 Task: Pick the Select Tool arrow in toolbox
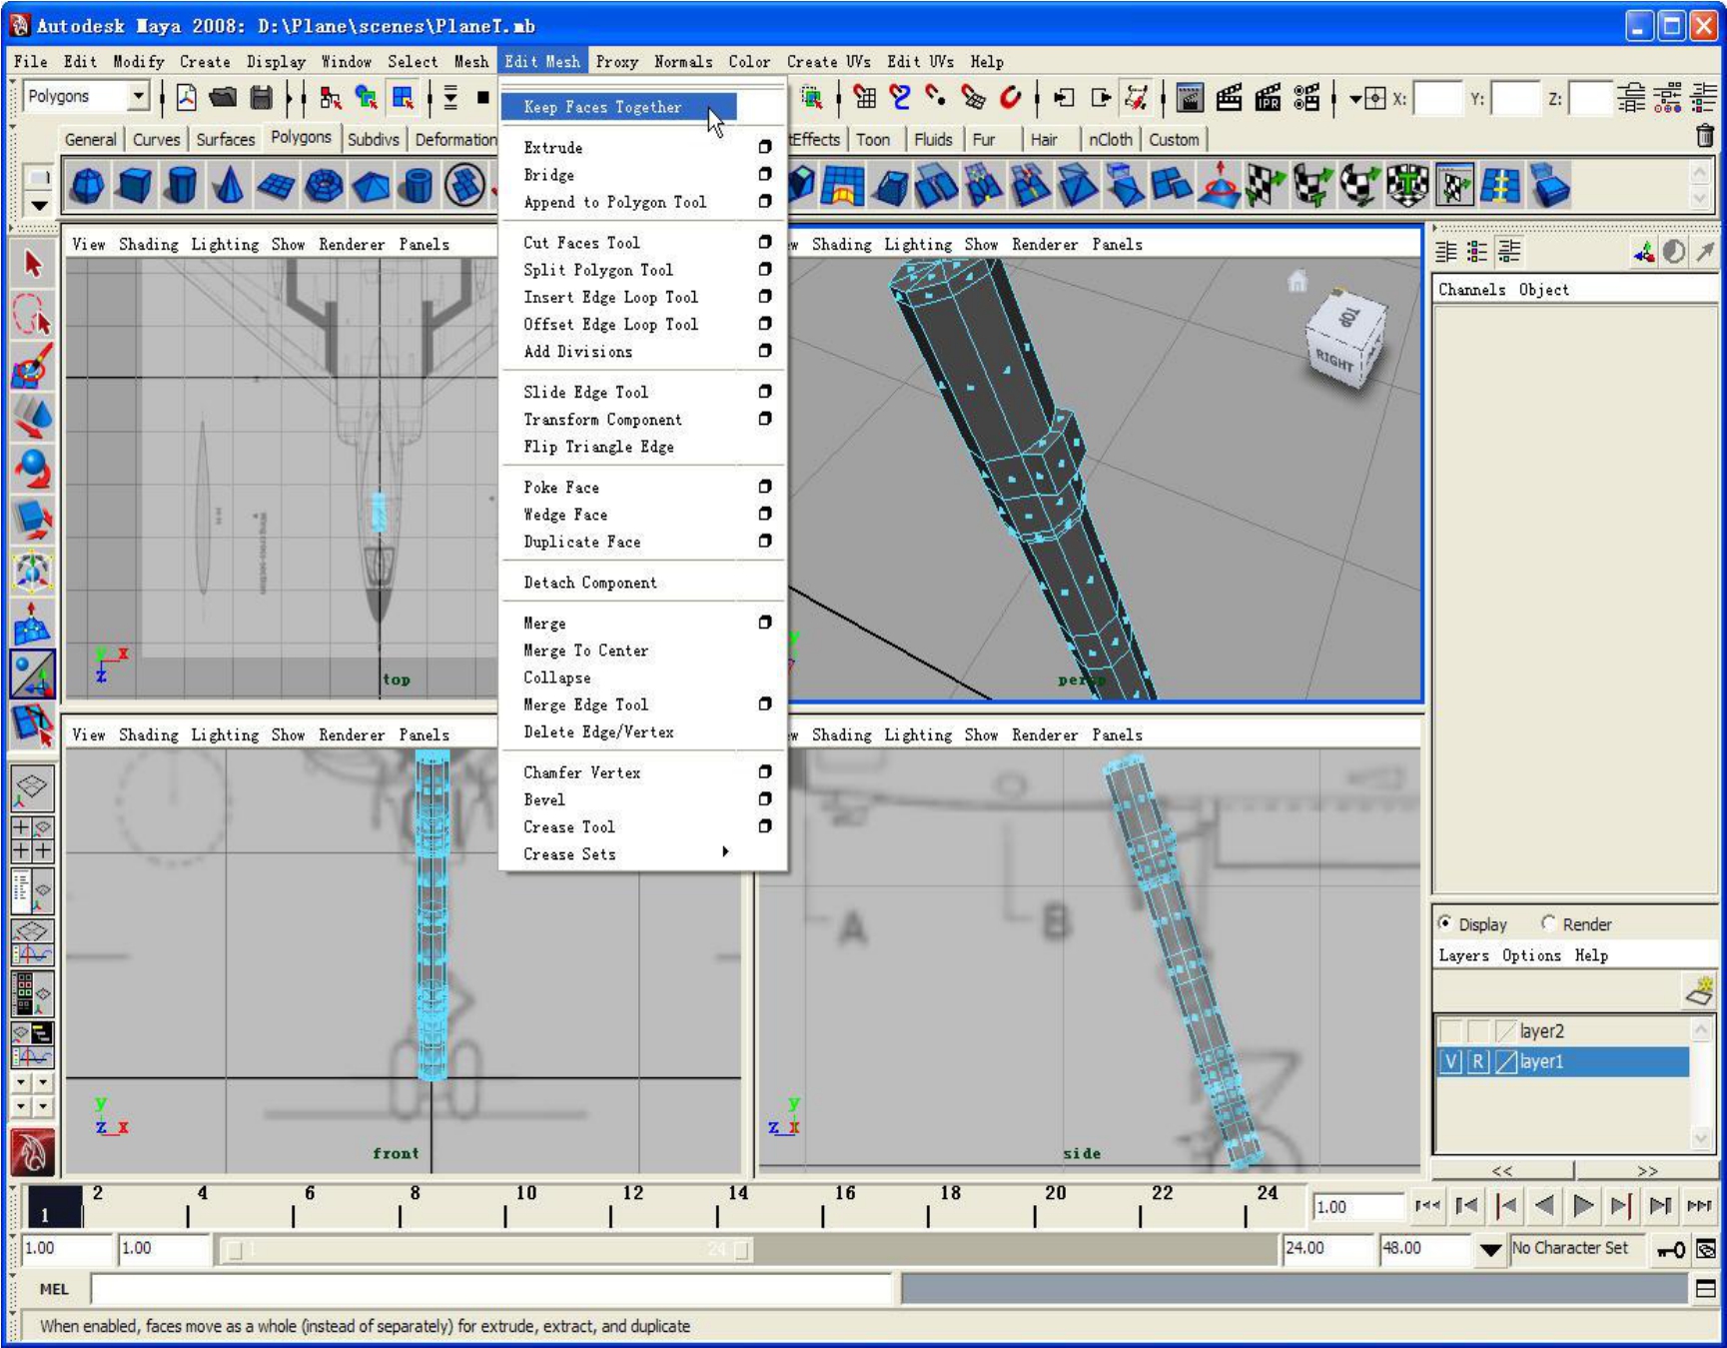coord(32,264)
